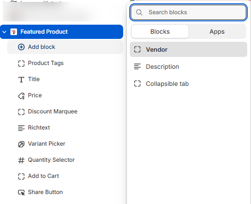Click the Quantity Selector hash icon

click(21, 160)
